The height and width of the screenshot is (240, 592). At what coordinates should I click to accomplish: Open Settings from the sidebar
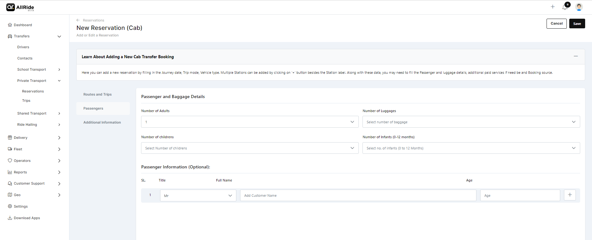click(21, 206)
